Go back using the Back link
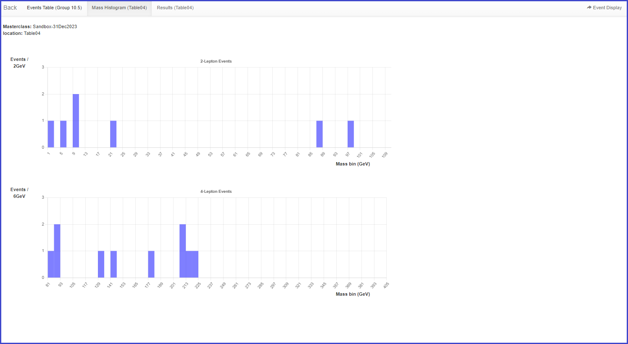628x344 pixels. (10, 8)
